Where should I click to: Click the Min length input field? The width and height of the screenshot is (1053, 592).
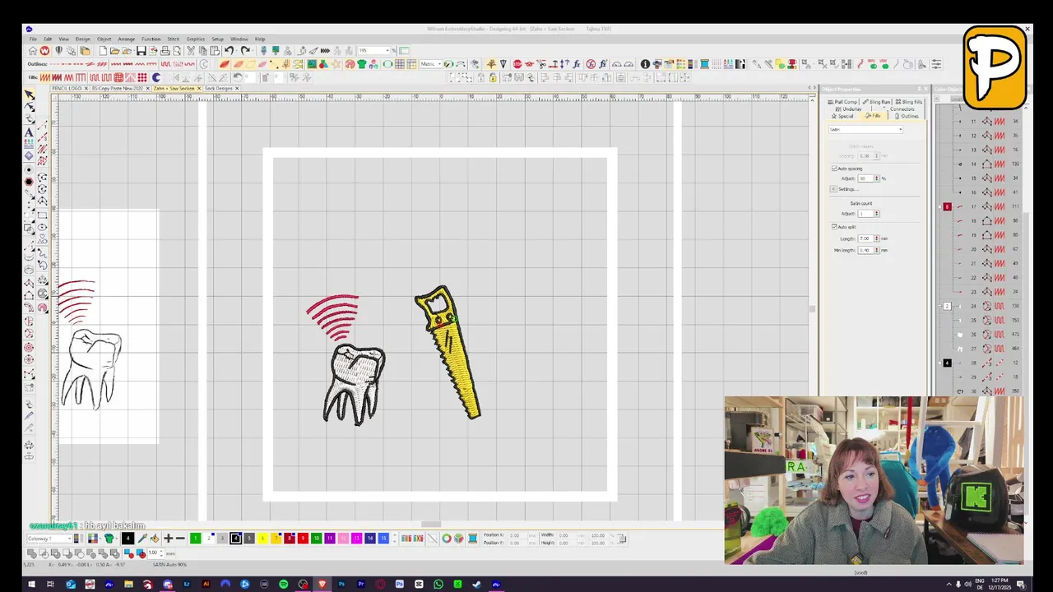point(865,250)
